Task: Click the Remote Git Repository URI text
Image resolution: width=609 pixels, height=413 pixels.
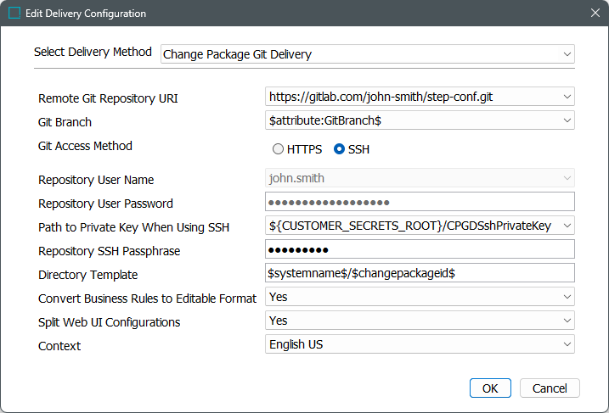Action: pos(381,97)
